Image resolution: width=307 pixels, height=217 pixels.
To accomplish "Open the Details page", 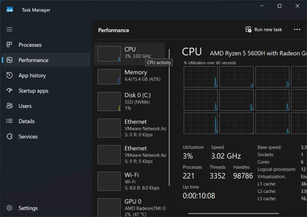I will (x=46, y=121).
